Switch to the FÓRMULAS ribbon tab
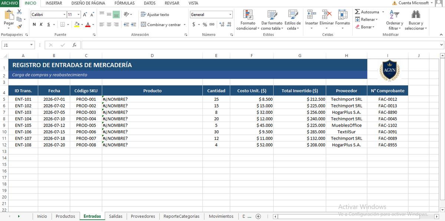This screenshot has width=445, height=221. click(125, 3)
